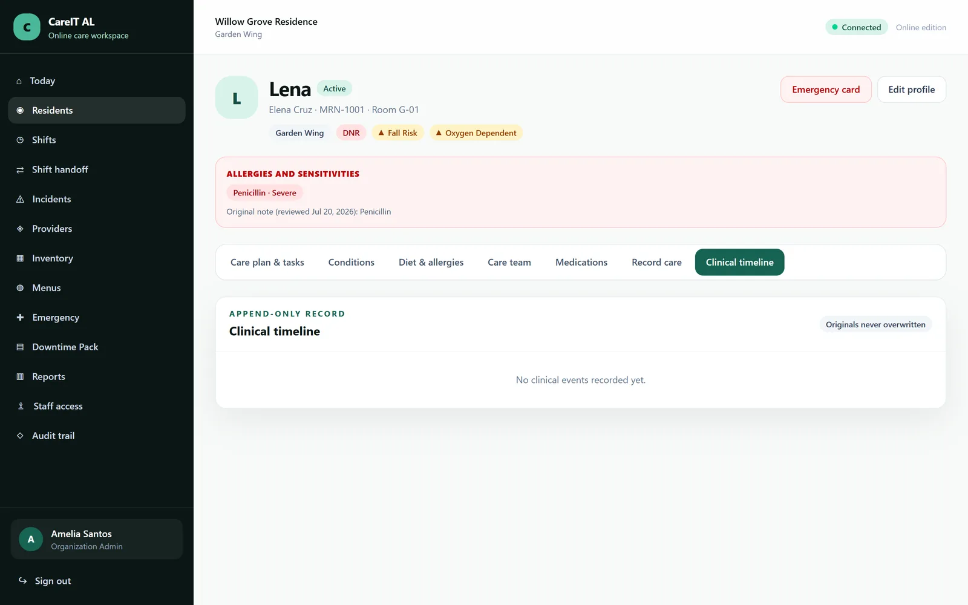The width and height of the screenshot is (968, 605).
Task: Open the Diet & allergies tab
Action: click(431, 262)
